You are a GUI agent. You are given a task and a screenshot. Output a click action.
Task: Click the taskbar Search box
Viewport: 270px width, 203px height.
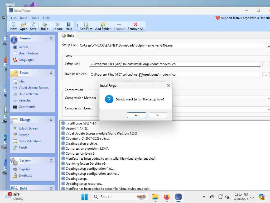tap(120, 197)
